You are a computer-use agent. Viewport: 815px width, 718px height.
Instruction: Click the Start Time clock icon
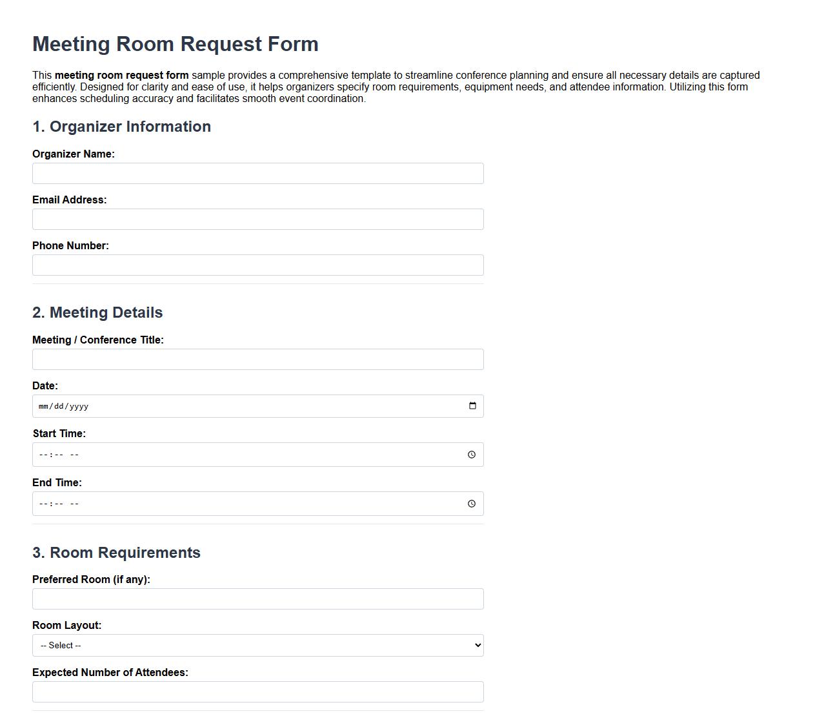coord(470,455)
